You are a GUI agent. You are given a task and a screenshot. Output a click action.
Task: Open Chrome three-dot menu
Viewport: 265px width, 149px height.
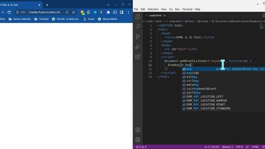(128, 12)
